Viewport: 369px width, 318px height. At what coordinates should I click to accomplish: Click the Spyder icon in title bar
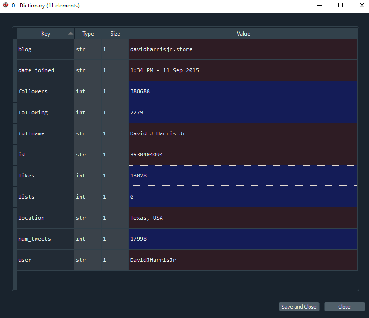(x=6, y=5)
